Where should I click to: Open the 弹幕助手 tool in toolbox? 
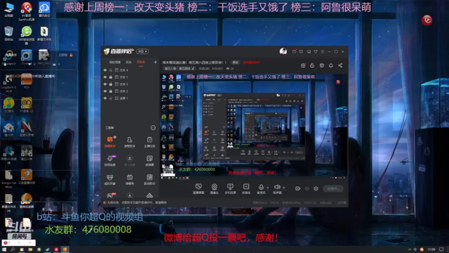pyautogui.click(x=109, y=142)
